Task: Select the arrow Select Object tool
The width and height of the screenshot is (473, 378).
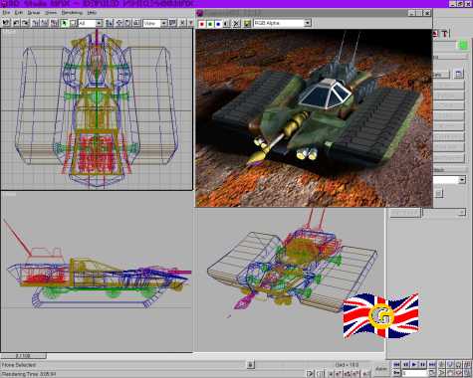Action: tap(65, 23)
